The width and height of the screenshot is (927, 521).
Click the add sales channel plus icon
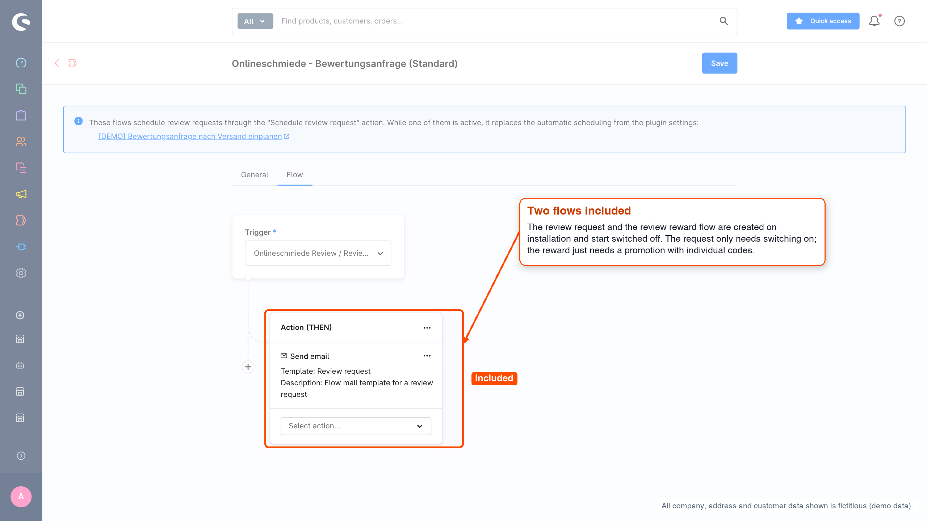click(x=20, y=315)
